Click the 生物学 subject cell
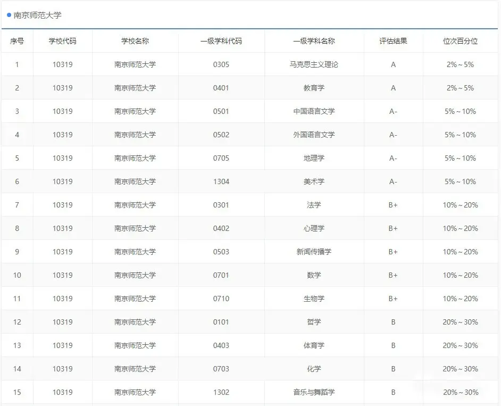The image size is (501, 406). point(314,299)
